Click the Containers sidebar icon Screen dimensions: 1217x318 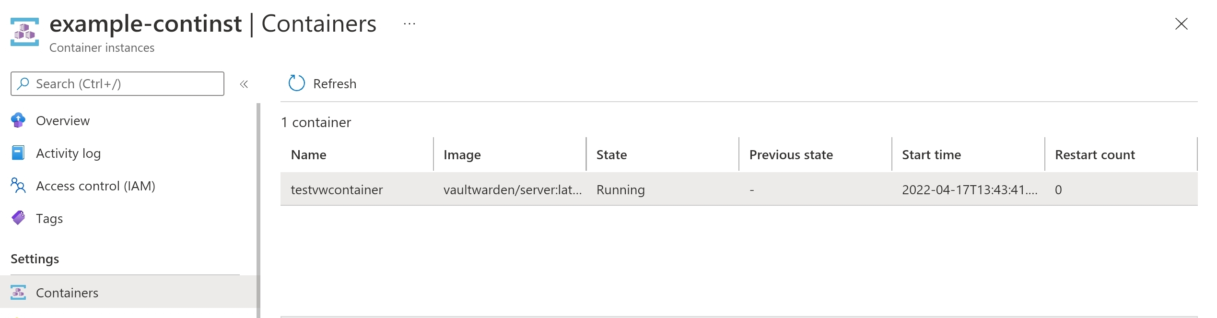(x=18, y=293)
